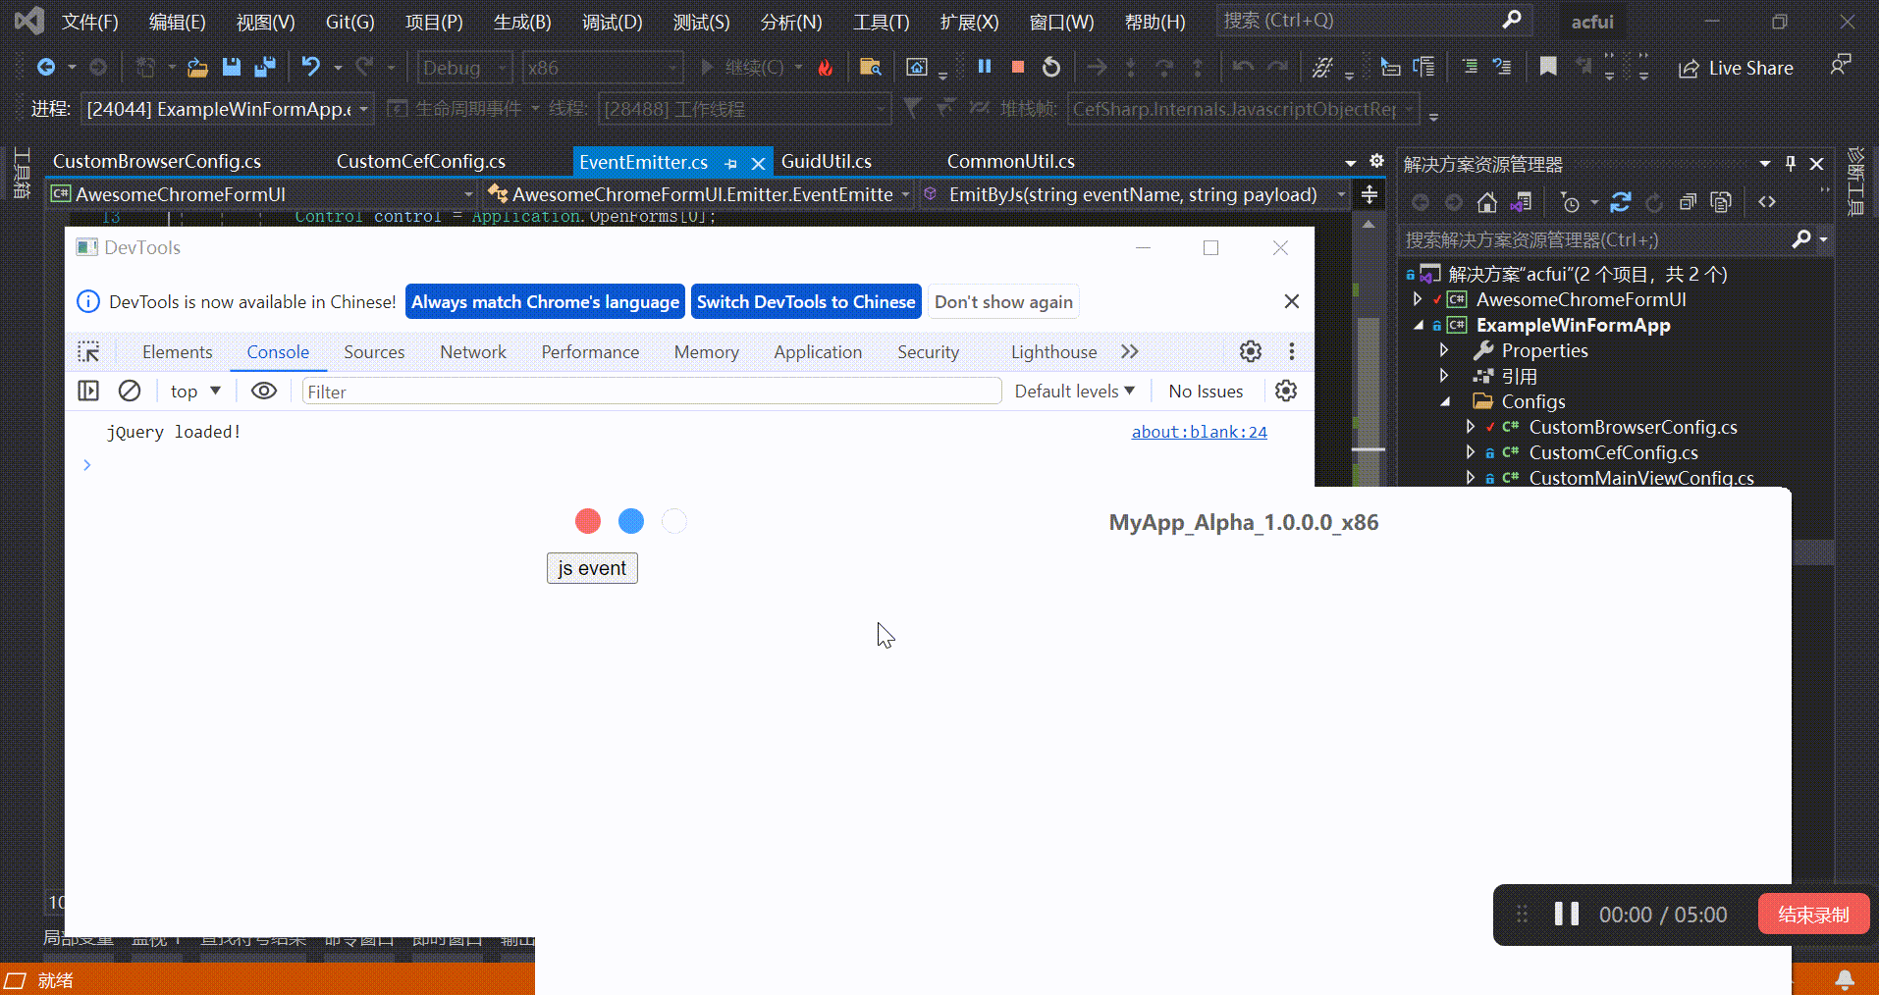Expand the AwesomeChromeFormUI project node

(x=1417, y=299)
